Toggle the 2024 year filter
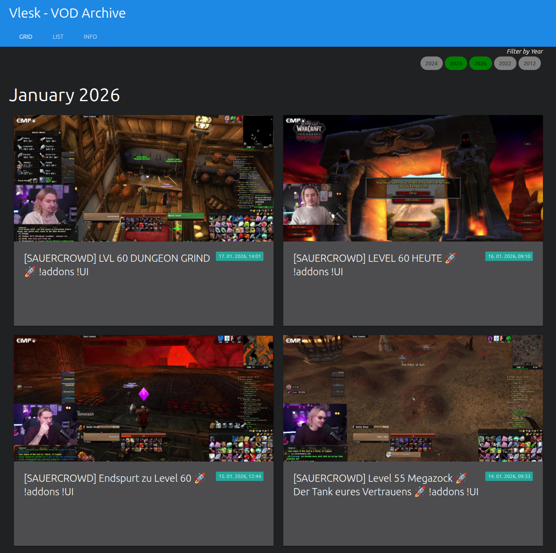Screen dimensions: 556x553 pos(431,64)
